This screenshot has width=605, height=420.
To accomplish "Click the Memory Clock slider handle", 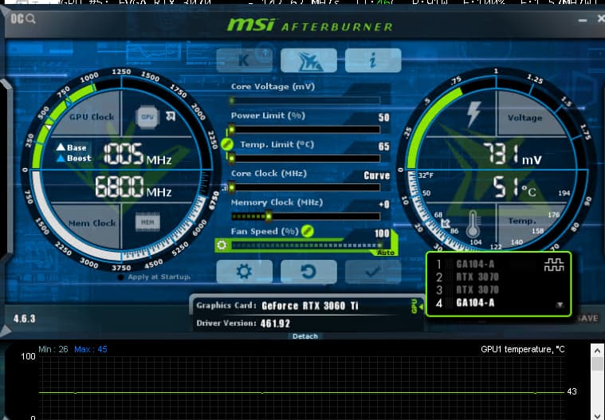I will click(x=269, y=216).
